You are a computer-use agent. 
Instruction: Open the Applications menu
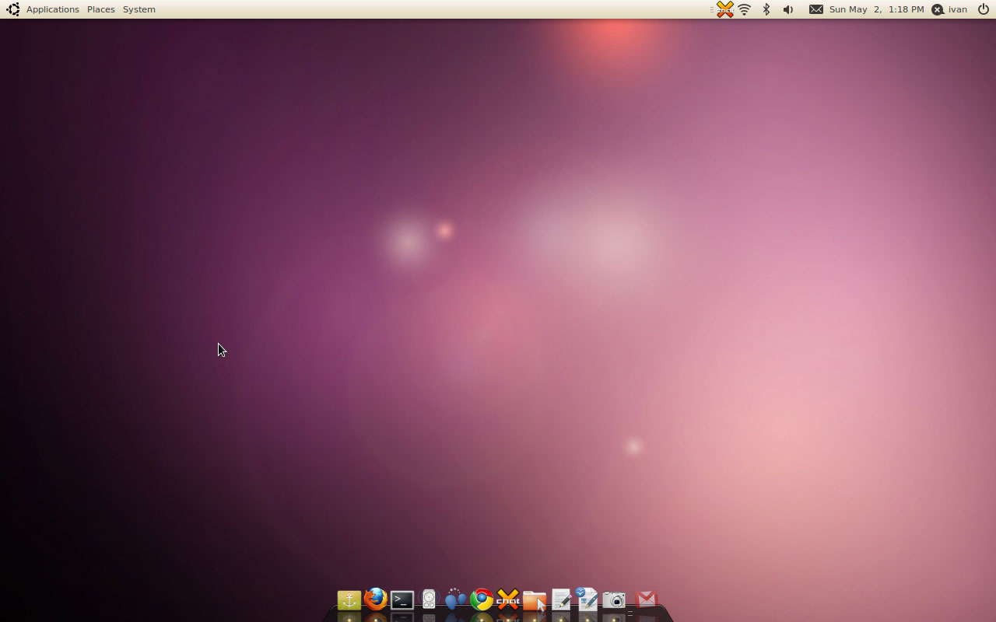(52, 9)
